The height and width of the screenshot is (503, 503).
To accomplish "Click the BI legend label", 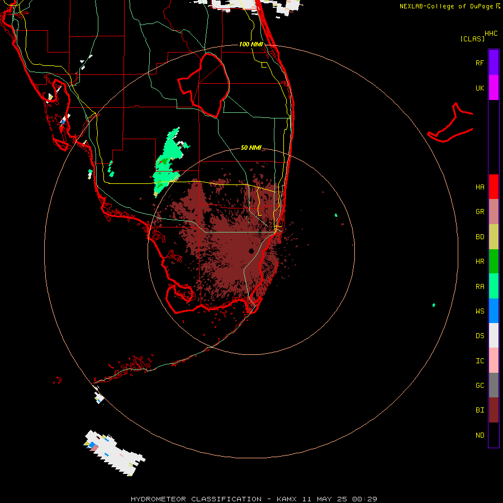I will pyautogui.click(x=480, y=410).
